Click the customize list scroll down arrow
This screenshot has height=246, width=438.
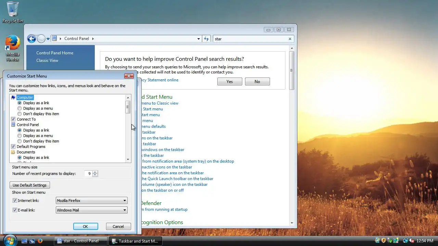point(128,160)
